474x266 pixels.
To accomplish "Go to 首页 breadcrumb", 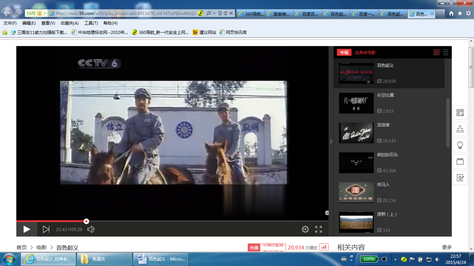I will 21,248.
